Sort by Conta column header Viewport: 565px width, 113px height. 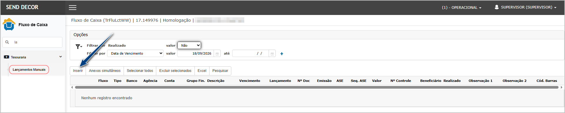click(x=169, y=81)
